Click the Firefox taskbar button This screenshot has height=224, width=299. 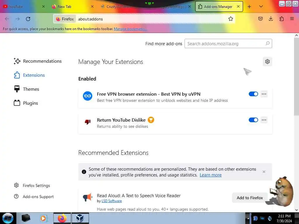pyautogui.click(x=62, y=218)
